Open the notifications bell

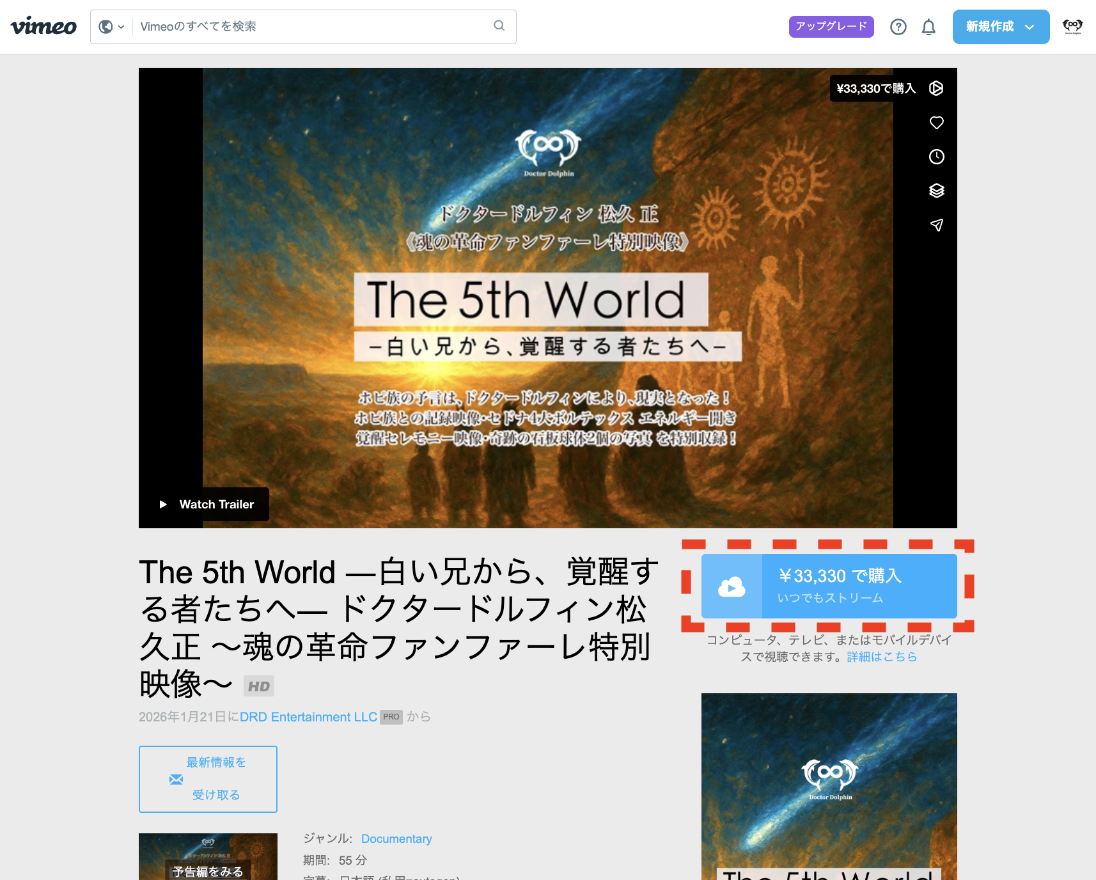928,27
